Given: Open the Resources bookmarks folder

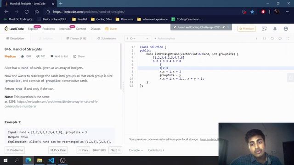Looking at the screenshot, I should 124,19.
